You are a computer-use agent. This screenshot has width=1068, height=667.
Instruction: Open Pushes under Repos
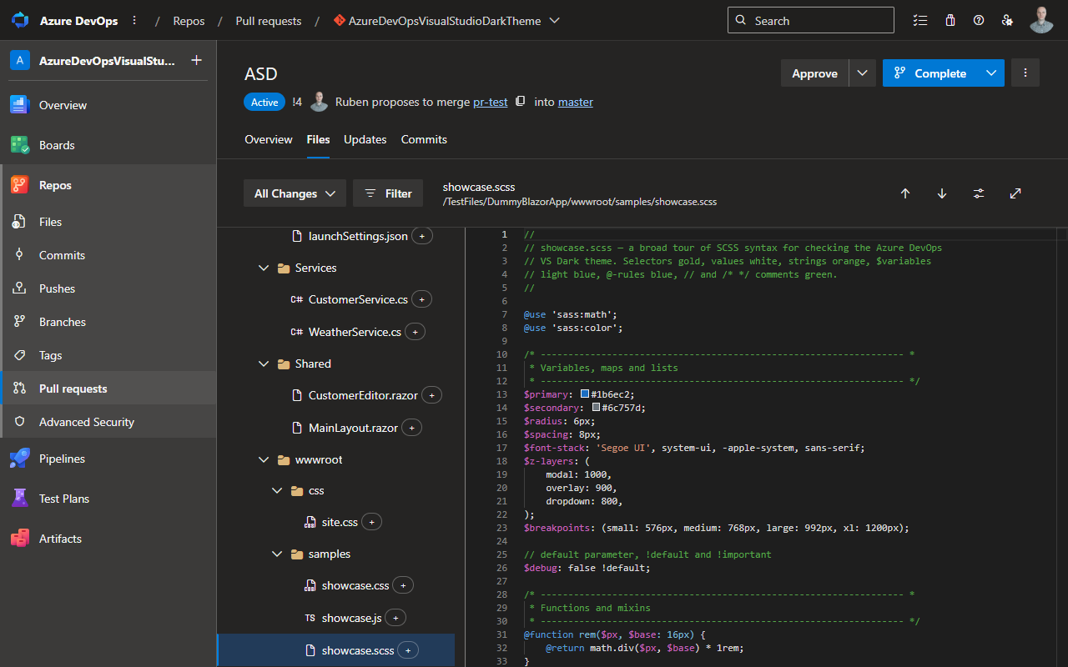(x=108, y=288)
